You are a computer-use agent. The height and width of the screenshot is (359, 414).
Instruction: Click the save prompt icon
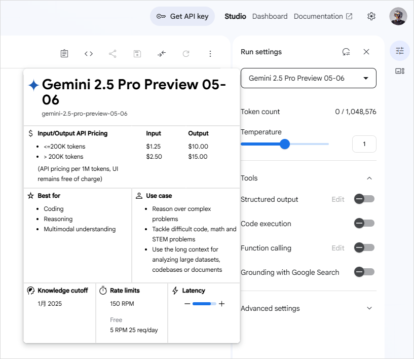click(x=137, y=54)
